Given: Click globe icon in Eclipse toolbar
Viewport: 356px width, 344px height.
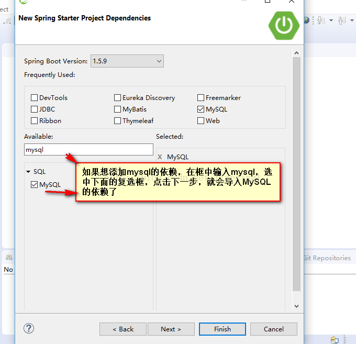Looking at the screenshot, I should [x=306, y=20].
